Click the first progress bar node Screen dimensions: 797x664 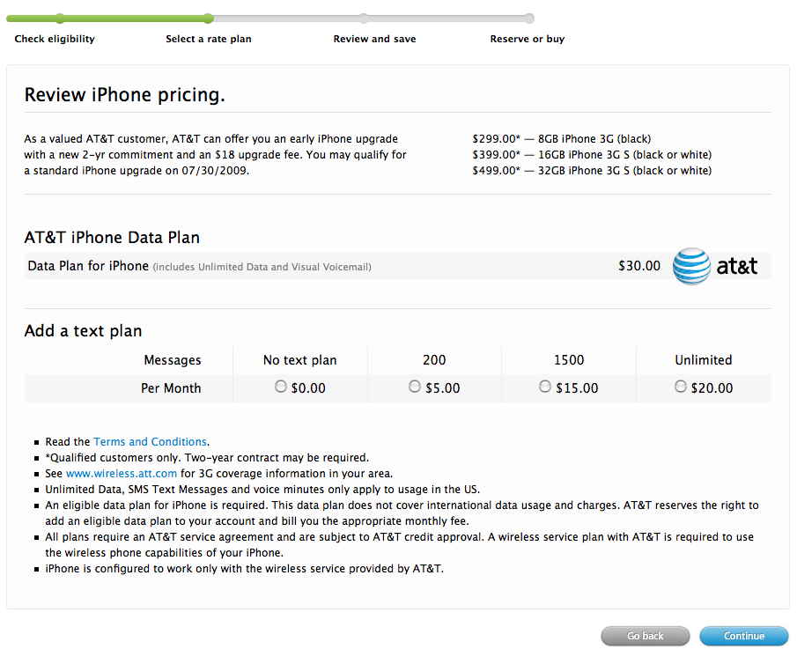pyautogui.click(x=60, y=18)
